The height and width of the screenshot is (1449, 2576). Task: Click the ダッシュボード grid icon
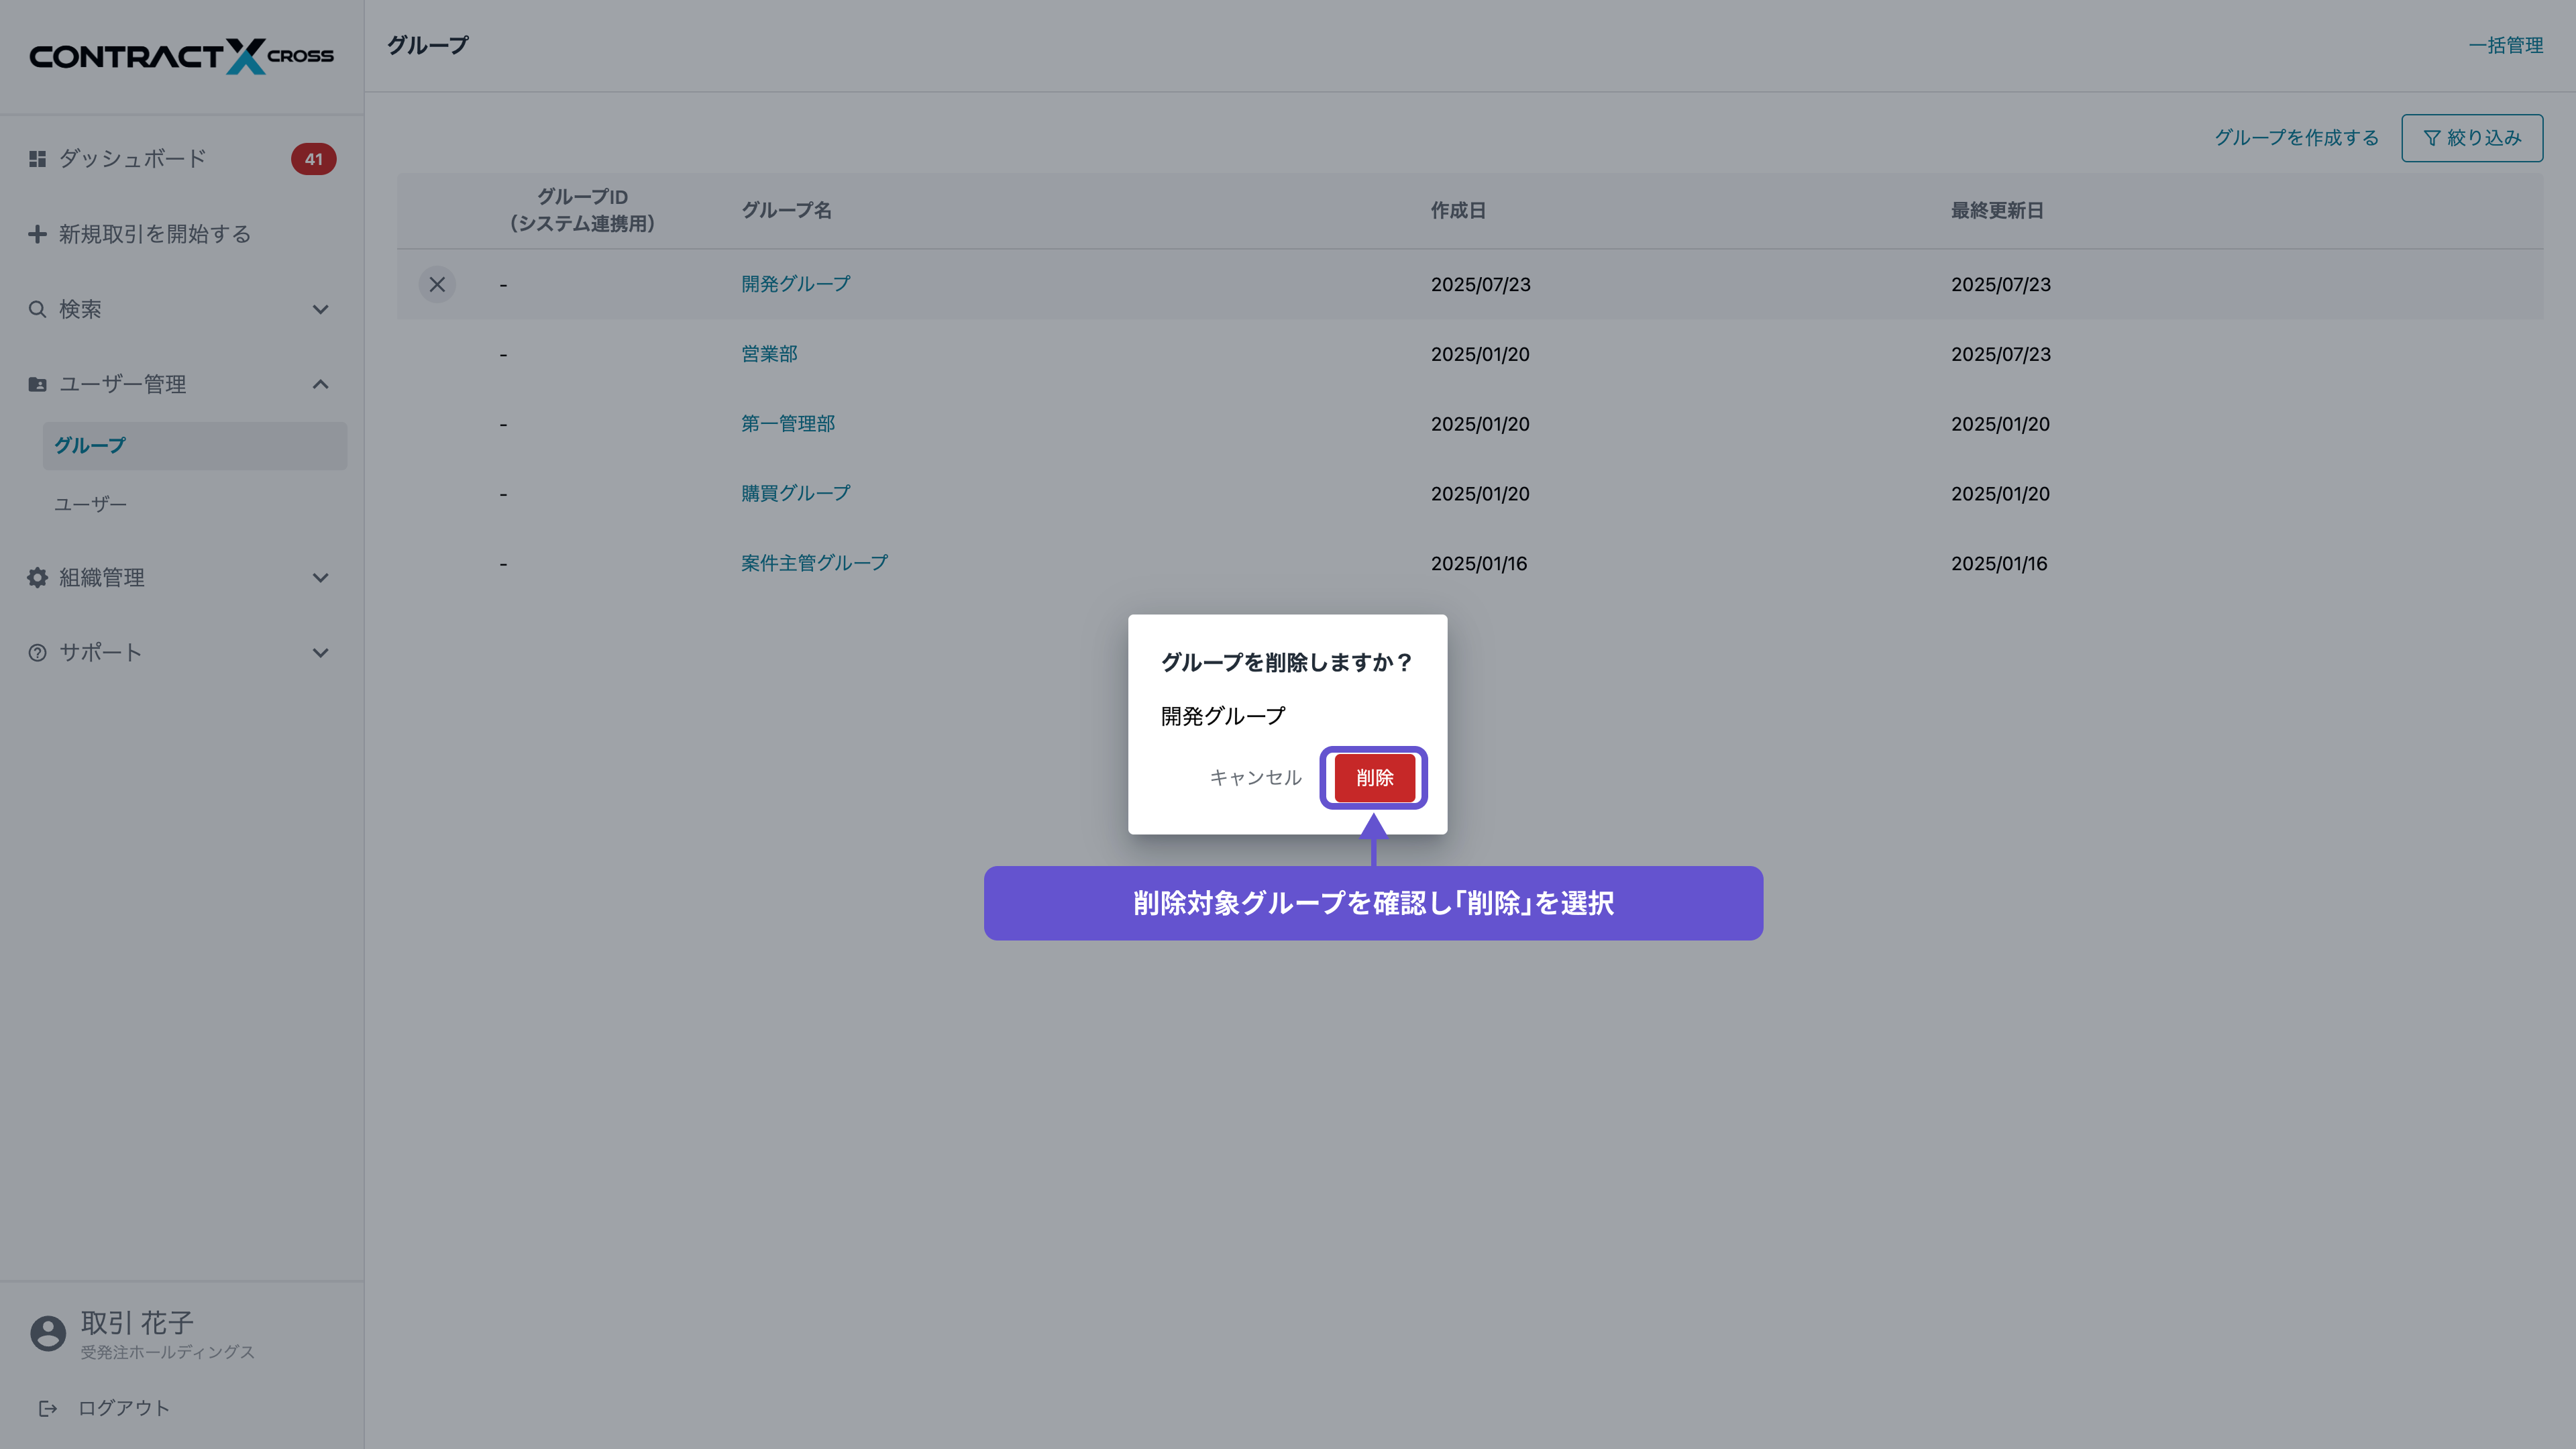click(37, 159)
